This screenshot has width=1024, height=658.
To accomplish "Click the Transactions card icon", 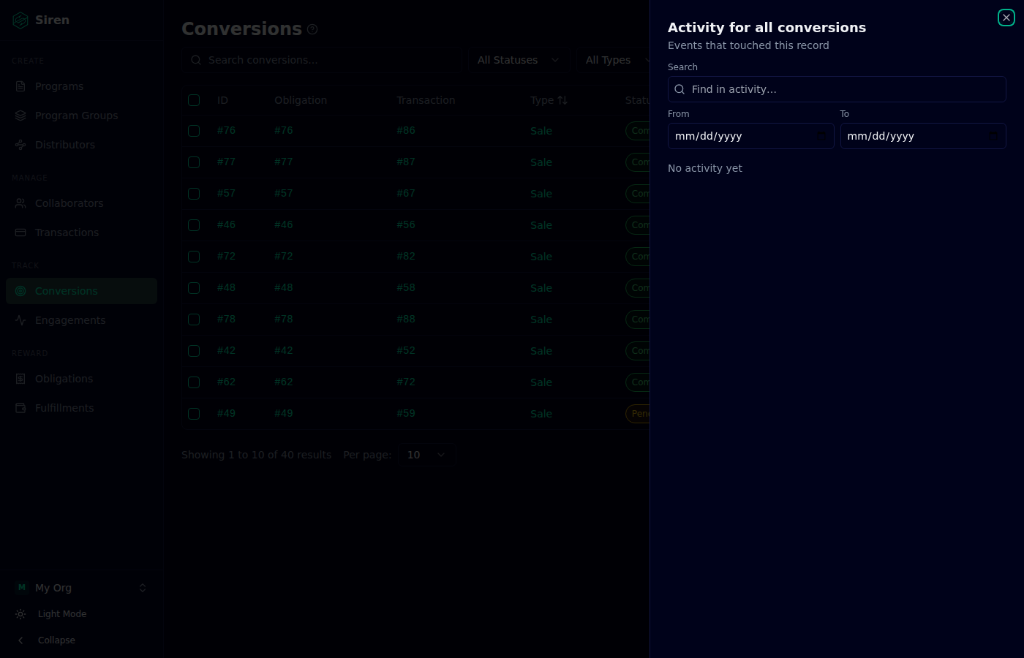I will coord(20,232).
